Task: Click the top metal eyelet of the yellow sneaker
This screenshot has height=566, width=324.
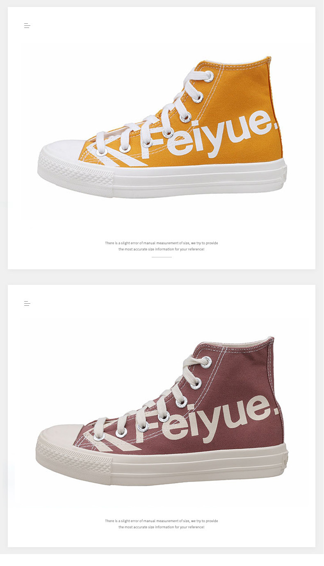Action: (x=208, y=76)
